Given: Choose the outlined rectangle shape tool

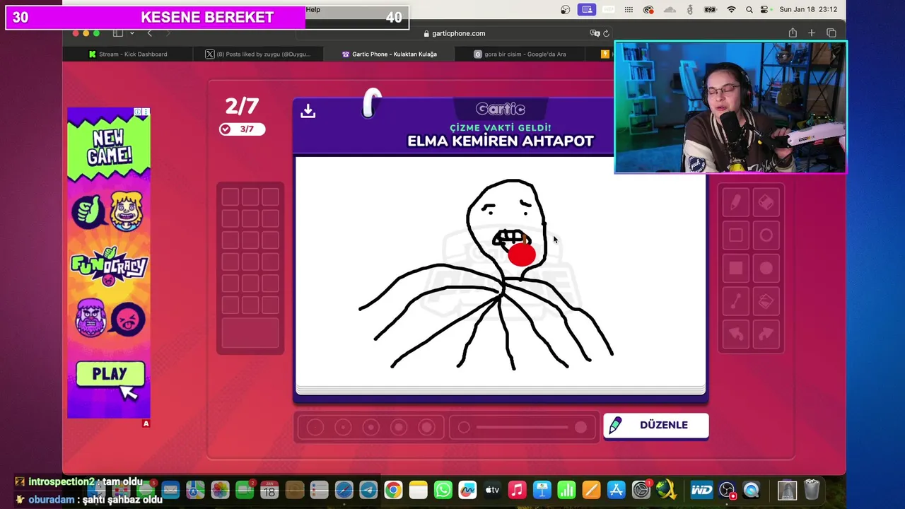Looking at the screenshot, I should click(735, 236).
